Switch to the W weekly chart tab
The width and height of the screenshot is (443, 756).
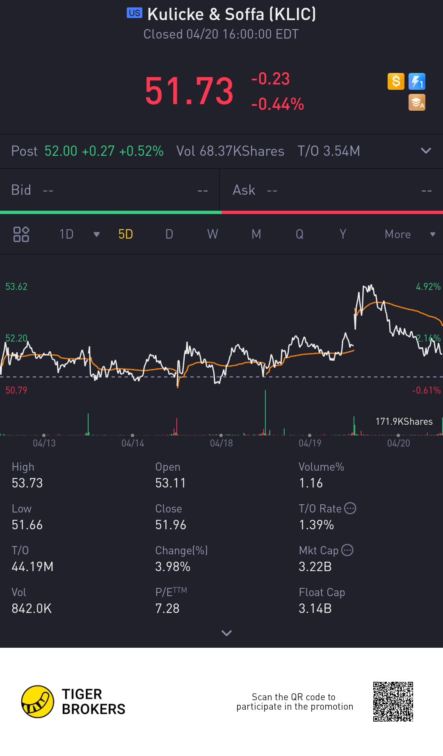click(x=212, y=235)
